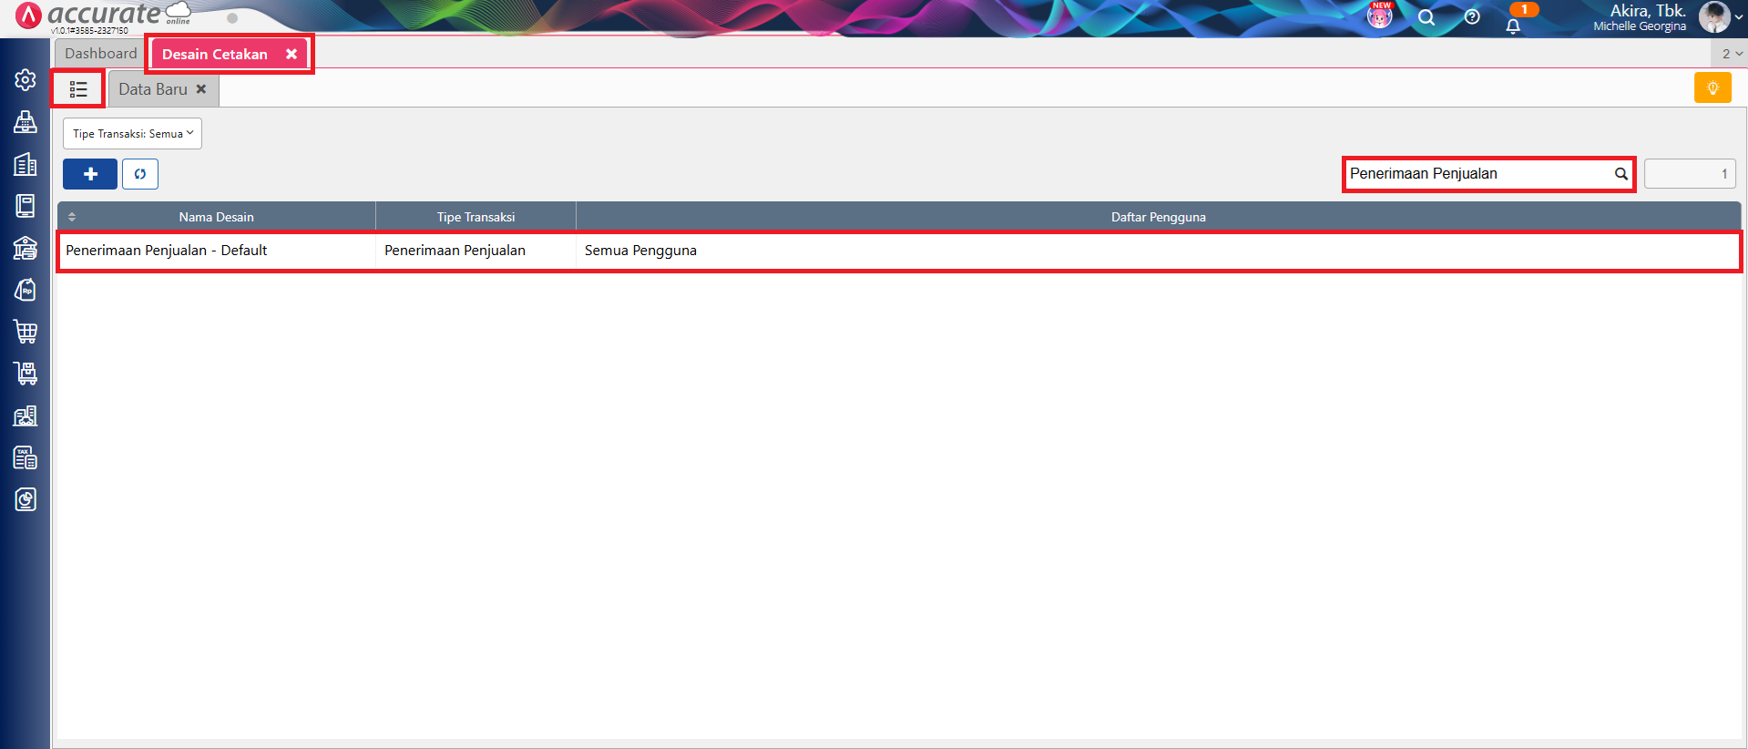The image size is (1748, 749).
Task: Open the tax calculator sidebar icon
Action: pyautogui.click(x=26, y=457)
